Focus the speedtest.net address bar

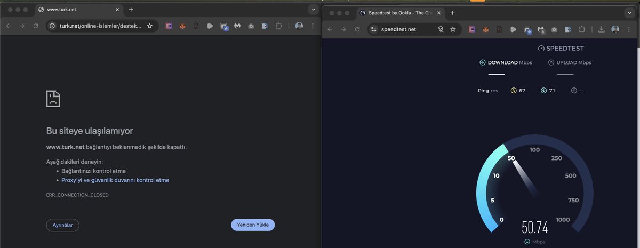click(x=414, y=29)
